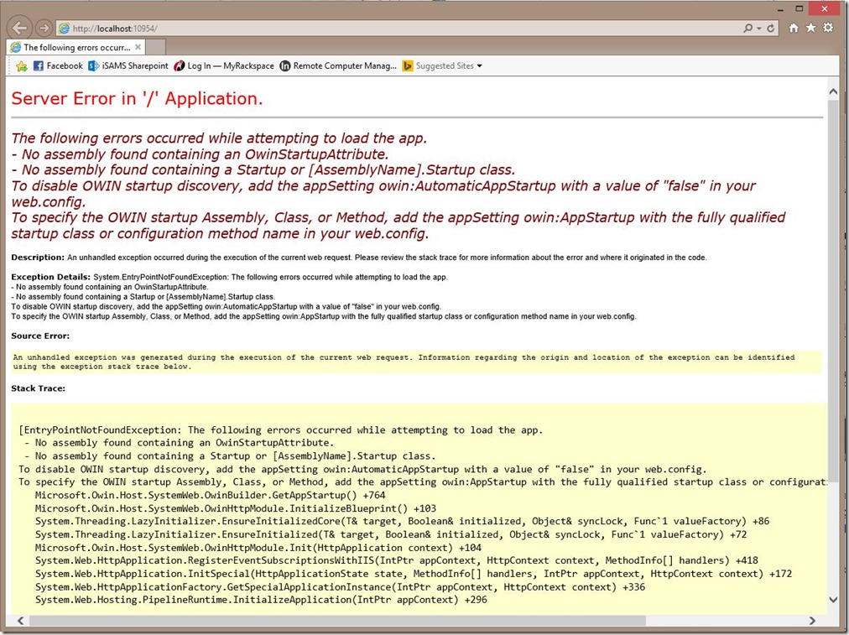The width and height of the screenshot is (849, 635).
Task: Refresh the page with the reload icon
Action: [x=770, y=29]
